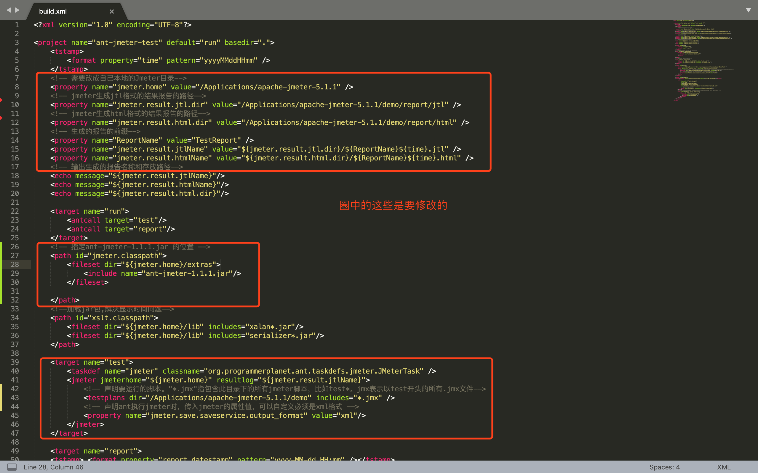Open the tab list dropdown arrow
Viewport: 758px width, 473px height.
748,10
